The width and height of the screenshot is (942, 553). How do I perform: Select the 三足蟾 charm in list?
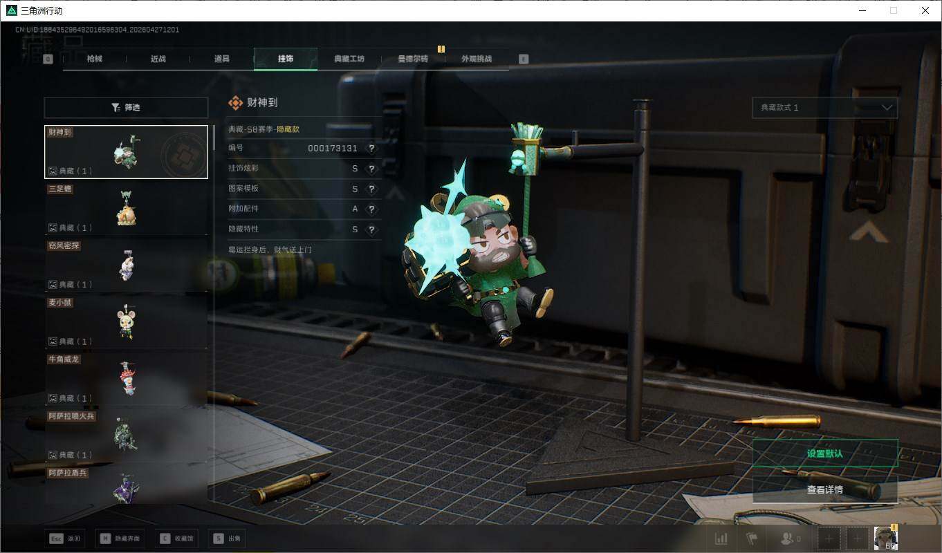pyautogui.click(x=126, y=209)
